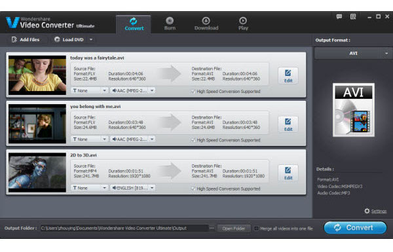Select the 2D to 3D.avi thumbnail
The width and height of the screenshot is (393, 252).
click(37, 172)
